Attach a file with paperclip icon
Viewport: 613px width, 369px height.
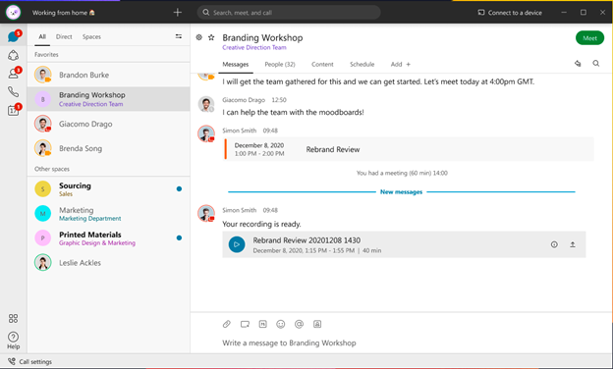click(x=227, y=324)
